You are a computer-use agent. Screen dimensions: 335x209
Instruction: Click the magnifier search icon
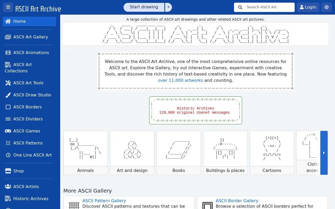[x=240, y=7]
